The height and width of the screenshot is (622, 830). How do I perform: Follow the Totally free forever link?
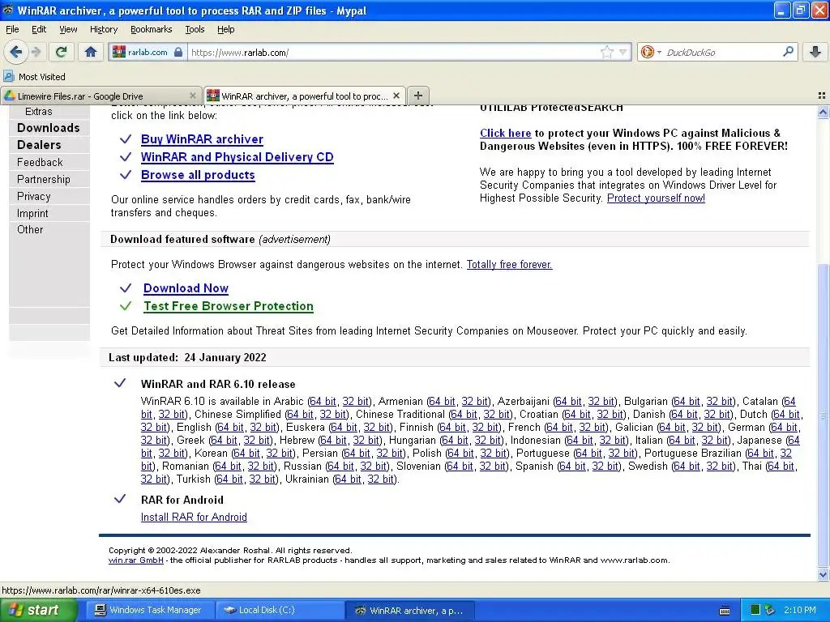click(509, 265)
